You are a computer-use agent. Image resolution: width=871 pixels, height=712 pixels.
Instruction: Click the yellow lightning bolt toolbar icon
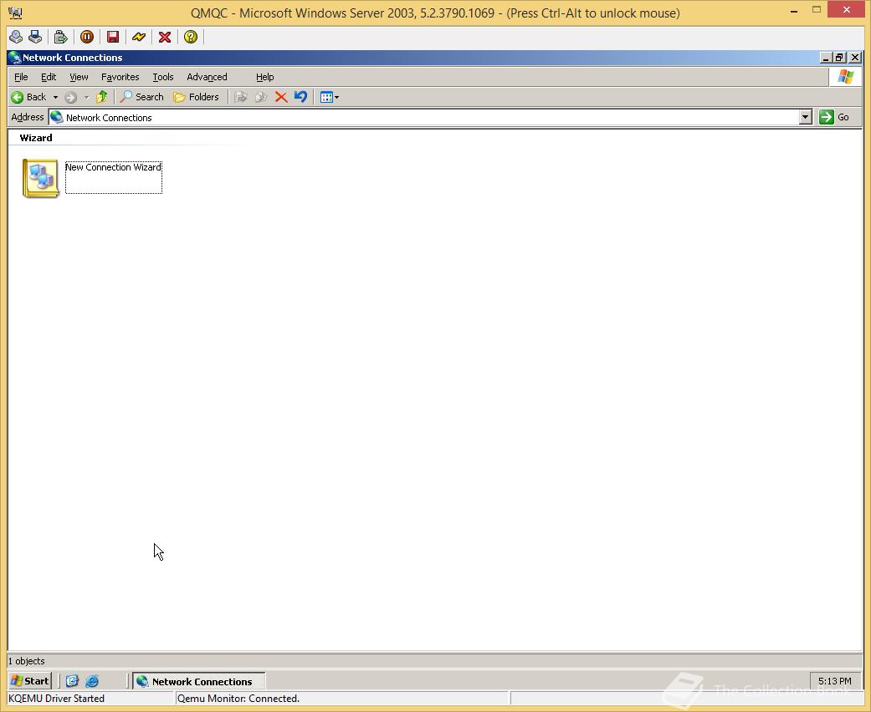139,37
